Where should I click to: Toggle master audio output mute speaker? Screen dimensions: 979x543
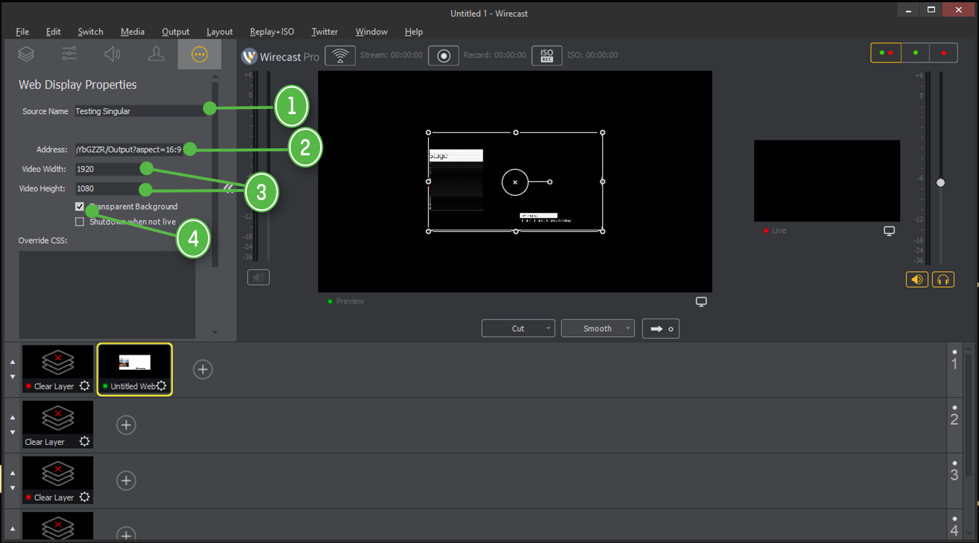[917, 280]
